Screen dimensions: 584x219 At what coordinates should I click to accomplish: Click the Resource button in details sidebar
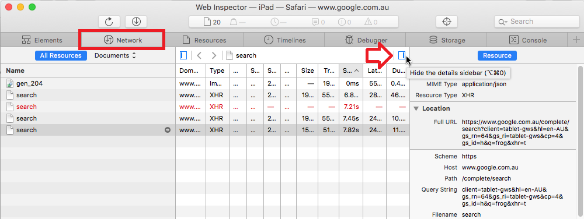[x=497, y=56]
